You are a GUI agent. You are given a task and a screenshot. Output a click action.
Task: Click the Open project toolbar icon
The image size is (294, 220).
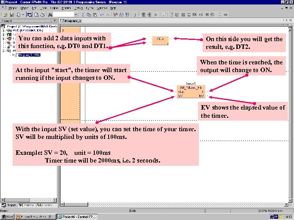tap(5, 15)
